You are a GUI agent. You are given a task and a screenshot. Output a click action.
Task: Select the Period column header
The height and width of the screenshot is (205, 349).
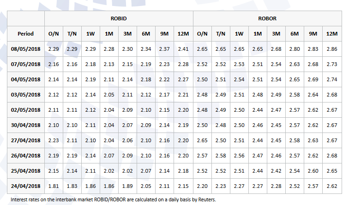click(x=25, y=34)
